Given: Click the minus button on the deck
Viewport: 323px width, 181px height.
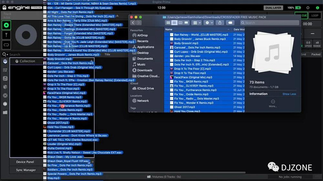Looking at the screenshot, I should click(x=313, y=34).
